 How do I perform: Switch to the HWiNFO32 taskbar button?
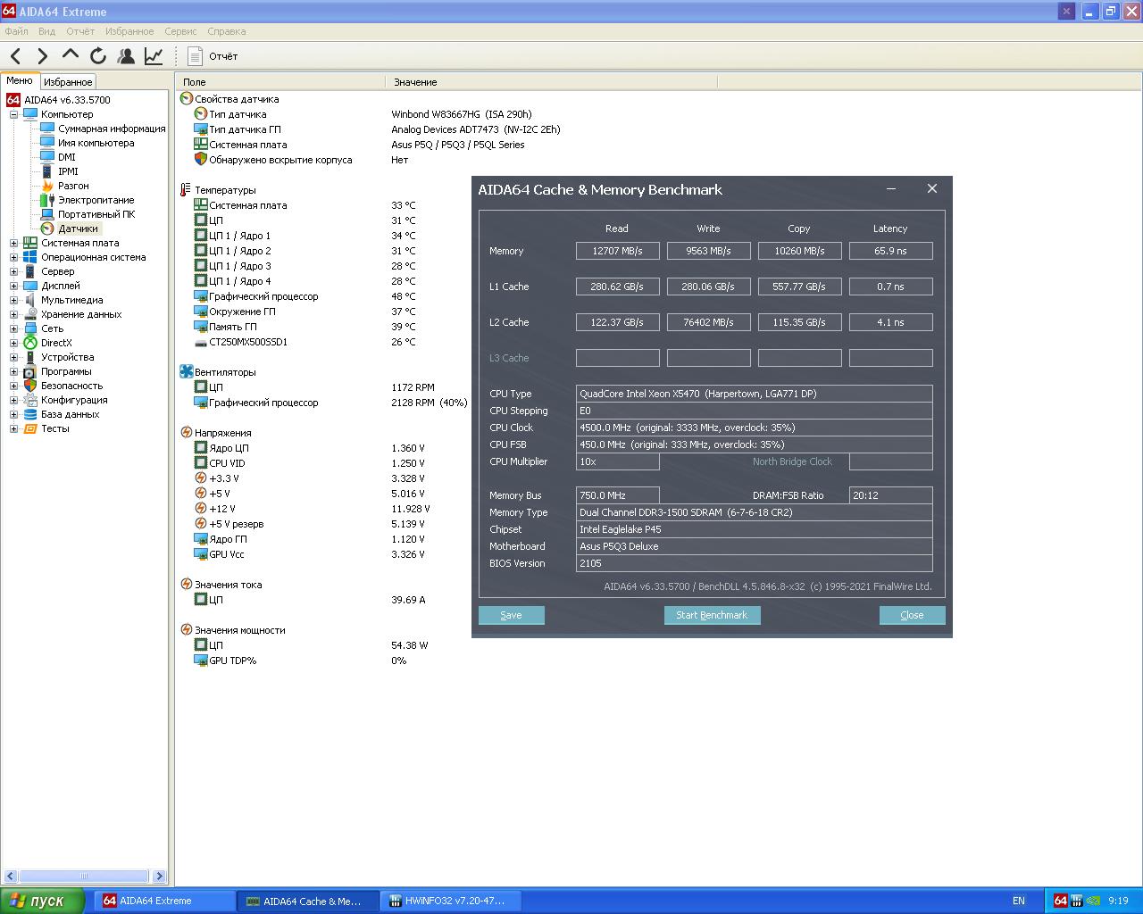[x=452, y=902]
